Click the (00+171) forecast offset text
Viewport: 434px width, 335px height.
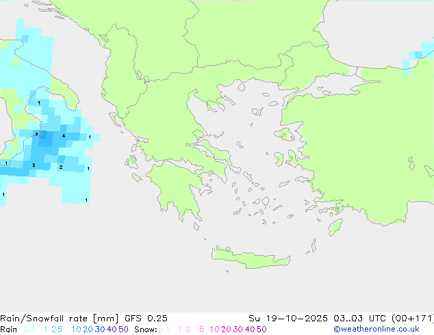pos(413,319)
